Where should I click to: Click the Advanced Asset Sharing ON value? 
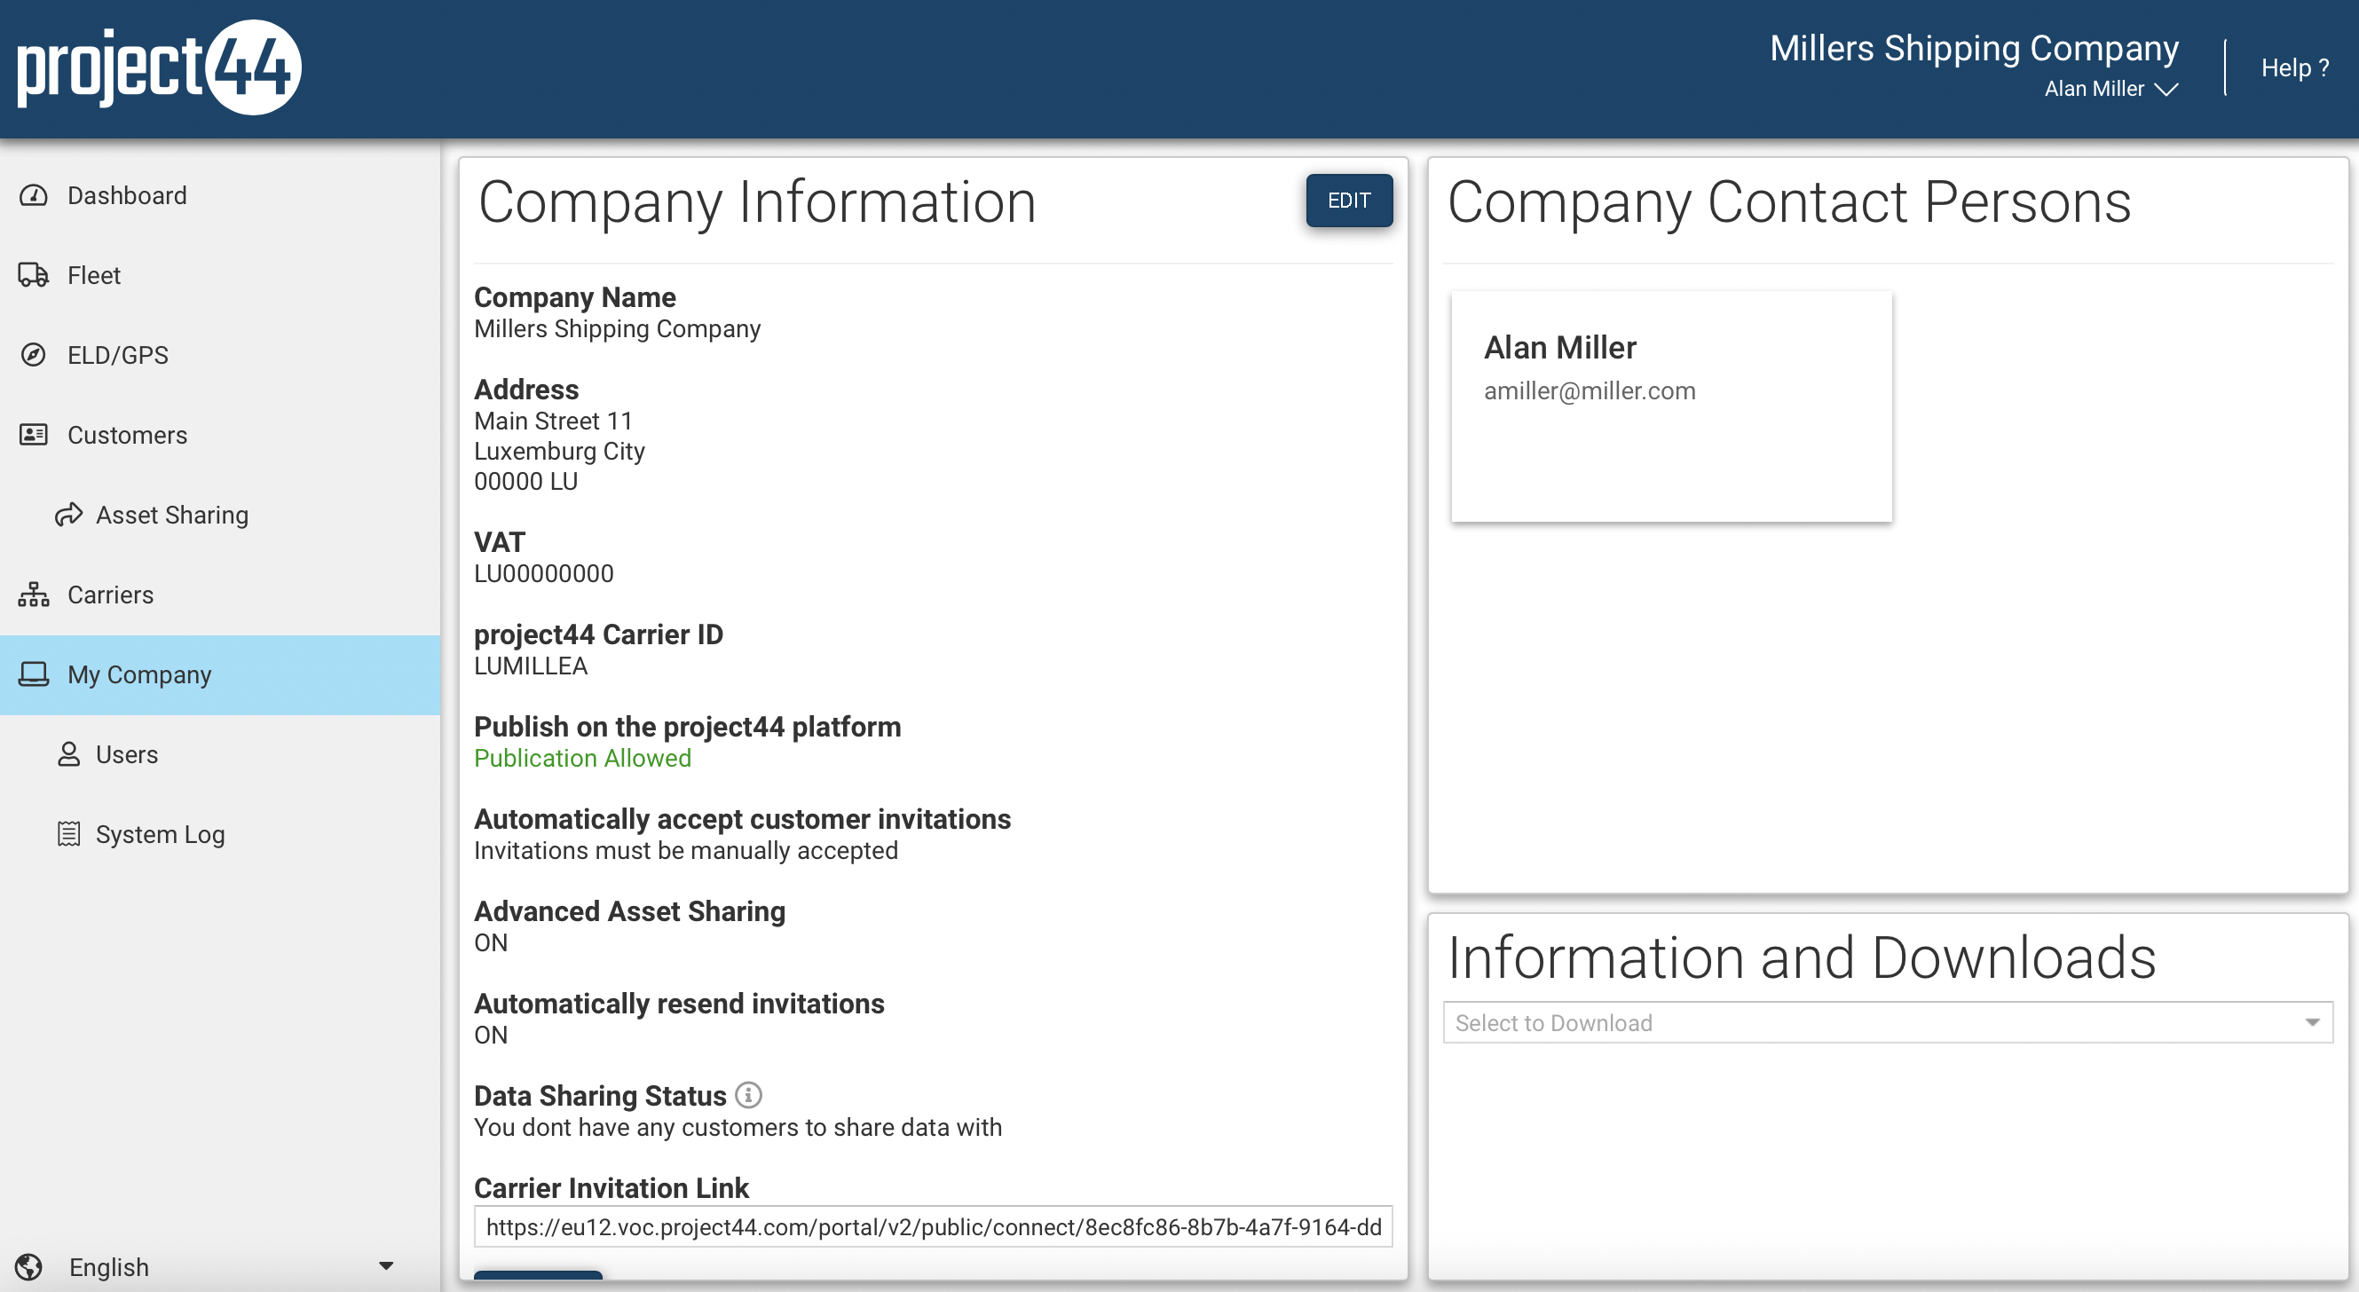(491, 942)
